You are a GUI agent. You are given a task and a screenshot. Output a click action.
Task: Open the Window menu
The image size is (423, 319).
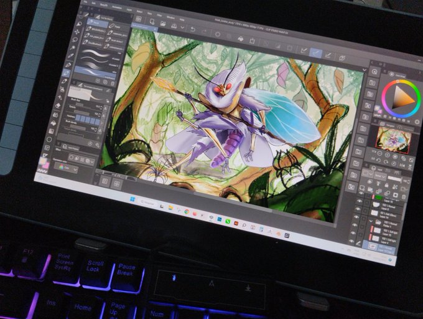coord(170,17)
